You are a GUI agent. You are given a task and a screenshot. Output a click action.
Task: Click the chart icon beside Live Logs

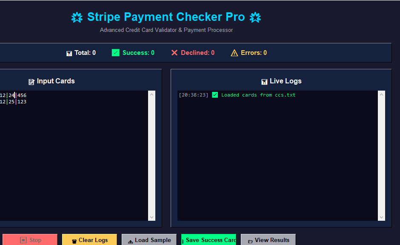tap(264, 82)
